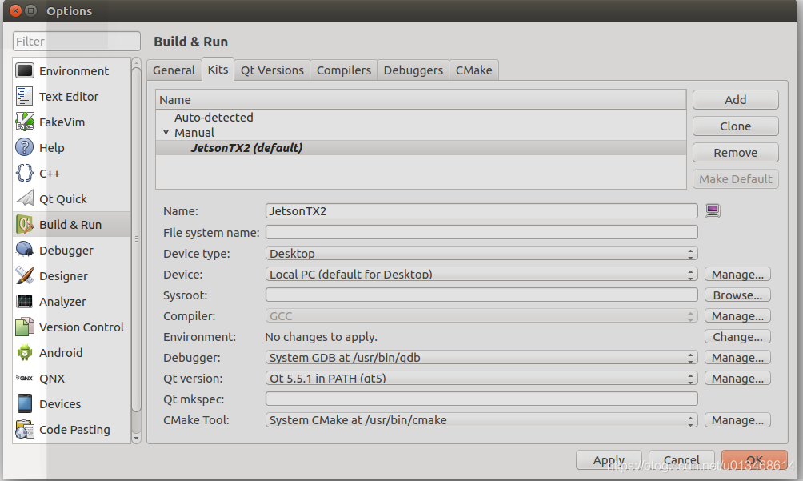
Task: Collapse the Manual kits tree group
Action: pyautogui.click(x=166, y=132)
